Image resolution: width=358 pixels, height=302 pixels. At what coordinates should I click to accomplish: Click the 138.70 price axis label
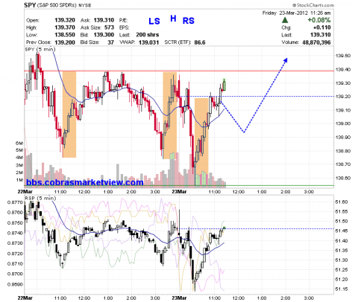click(x=343, y=164)
